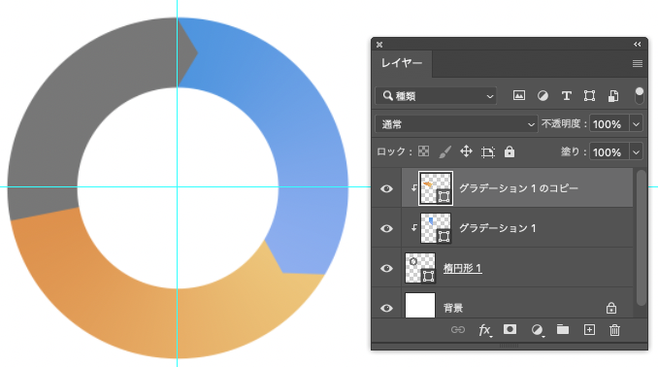Click the 不透明度 100% value field
The image size is (658, 367).
(x=609, y=124)
